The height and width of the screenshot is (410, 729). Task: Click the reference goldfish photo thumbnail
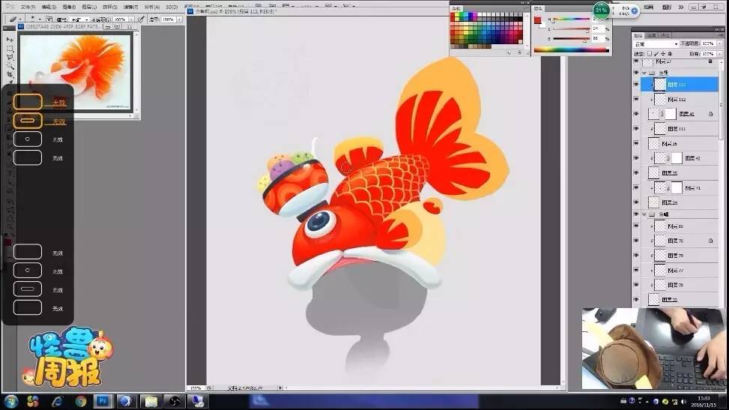click(76, 71)
